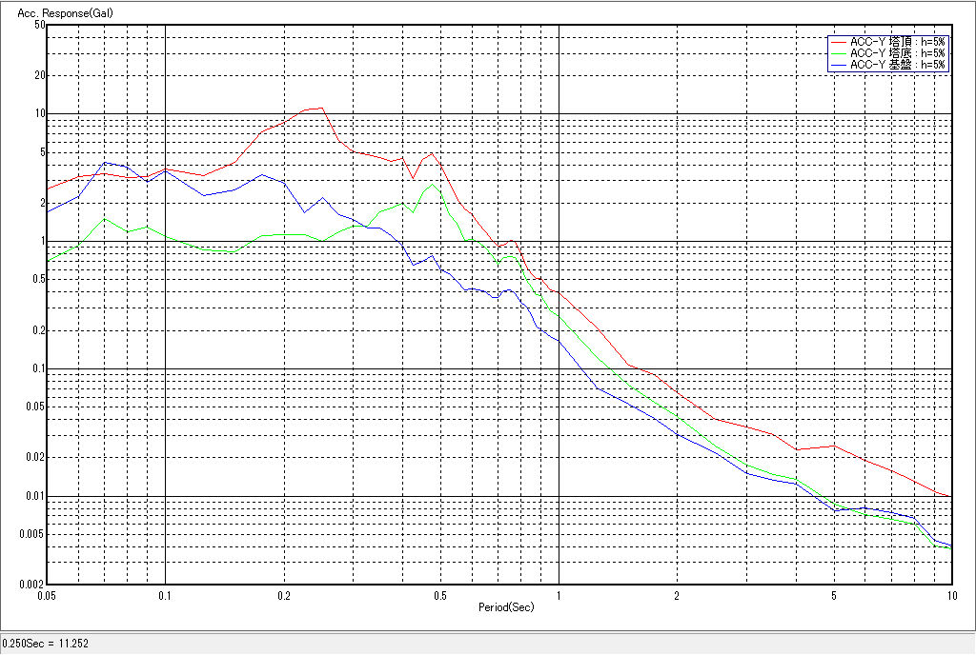This screenshot has height=655, width=976.
Task: Click the 10 tick label on the period axis
Action: pos(950,595)
